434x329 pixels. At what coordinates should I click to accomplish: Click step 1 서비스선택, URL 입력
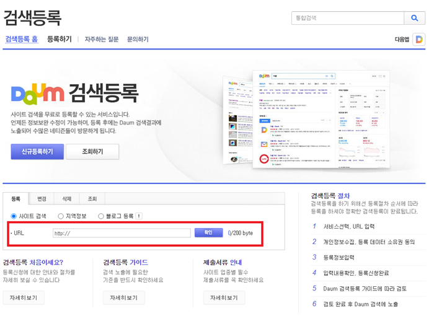[x=348, y=226]
